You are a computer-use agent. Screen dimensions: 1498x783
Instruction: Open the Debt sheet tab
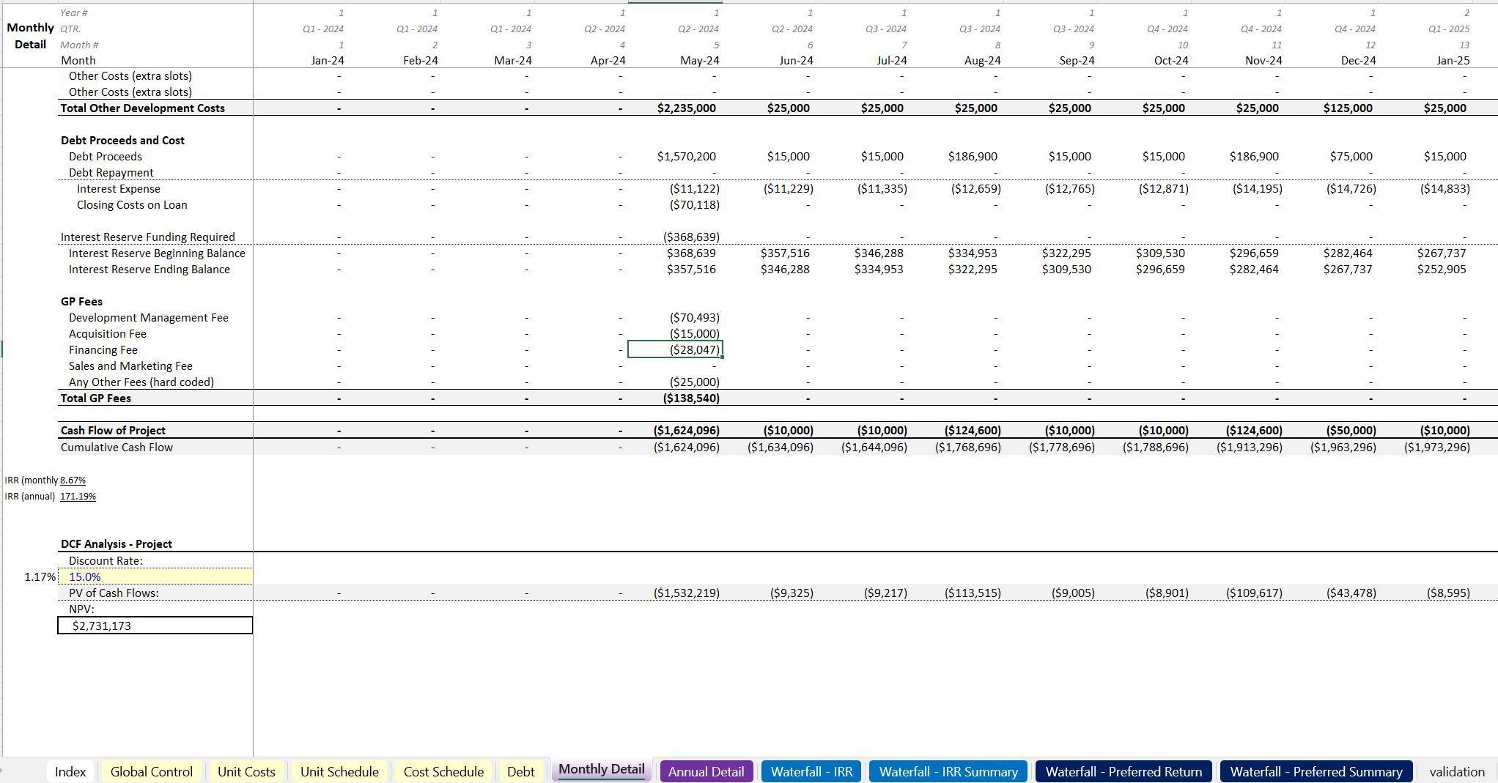click(521, 771)
